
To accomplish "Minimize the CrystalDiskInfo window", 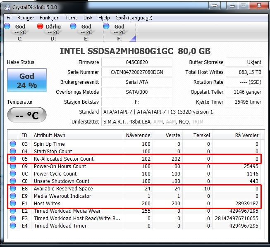I will point(232,6).
